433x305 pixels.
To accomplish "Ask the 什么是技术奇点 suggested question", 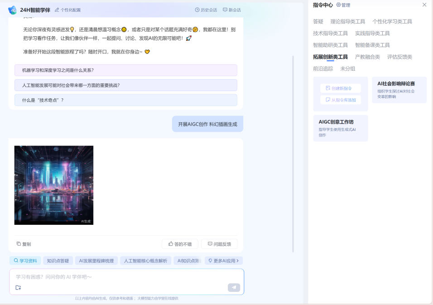I will 125,100.
